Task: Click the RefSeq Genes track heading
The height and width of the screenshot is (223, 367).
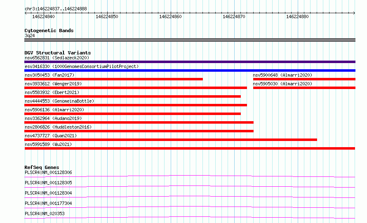Action: 42,167
